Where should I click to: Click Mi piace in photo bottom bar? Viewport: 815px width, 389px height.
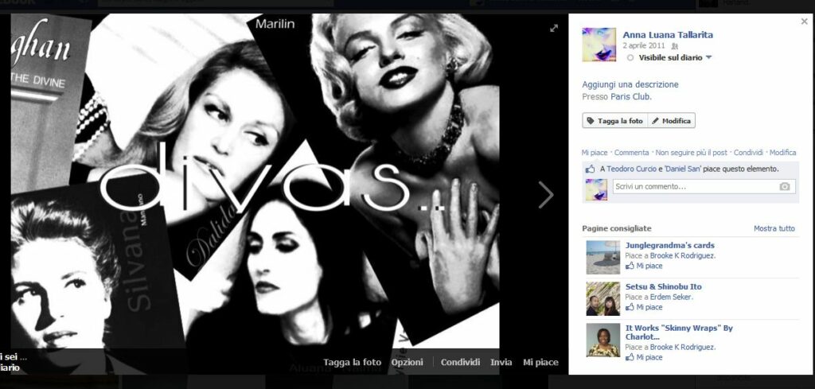[x=540, y=363]
